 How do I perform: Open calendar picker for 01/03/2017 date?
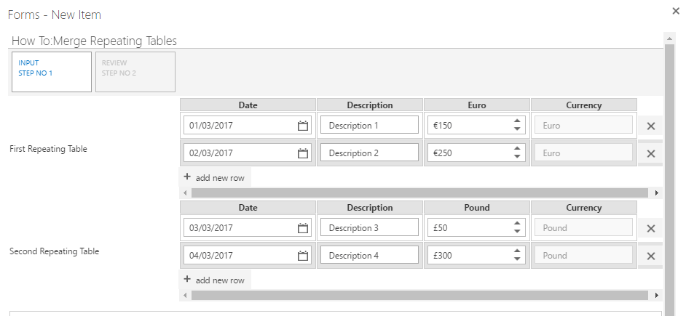tap(303, 126)
